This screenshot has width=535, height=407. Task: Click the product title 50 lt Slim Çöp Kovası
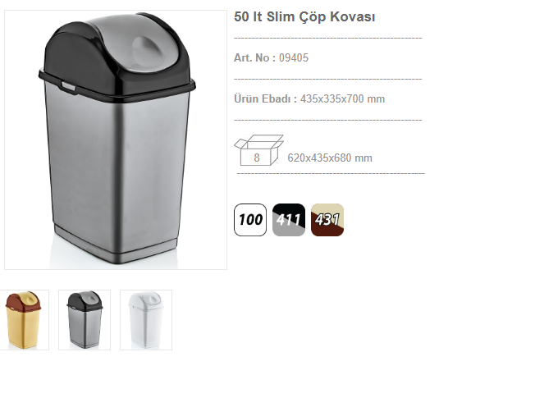tap(304, 17)
